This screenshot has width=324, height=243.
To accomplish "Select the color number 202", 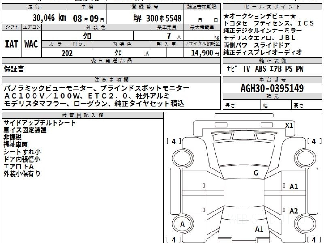I will [x=67, y=53].
